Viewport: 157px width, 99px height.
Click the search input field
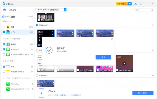[x=144, y=10]
